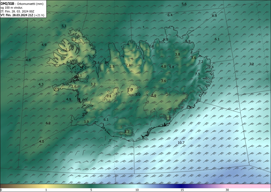Click the pink end of the color scale

click(x=249, y=186)
